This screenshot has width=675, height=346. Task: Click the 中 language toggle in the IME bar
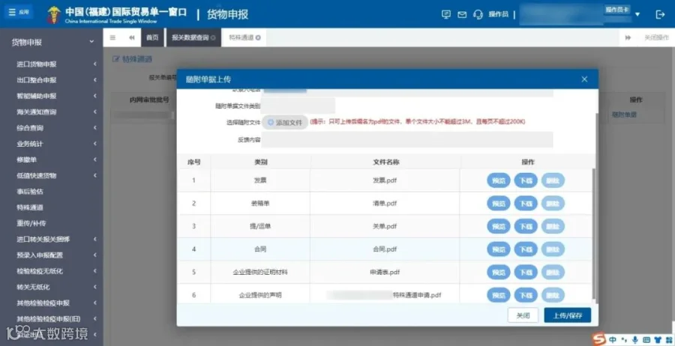point(612,339)
